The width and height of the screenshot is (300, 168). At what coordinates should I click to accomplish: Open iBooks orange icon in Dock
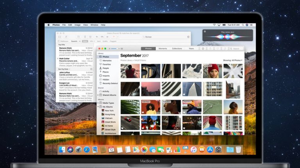(202, 149)
